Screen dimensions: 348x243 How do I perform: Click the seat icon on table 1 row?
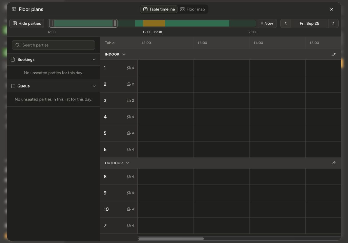(x=129, y=68)
